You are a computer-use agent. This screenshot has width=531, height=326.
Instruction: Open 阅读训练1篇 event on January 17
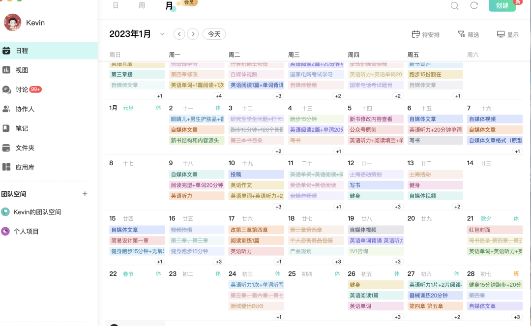(256, 240)
